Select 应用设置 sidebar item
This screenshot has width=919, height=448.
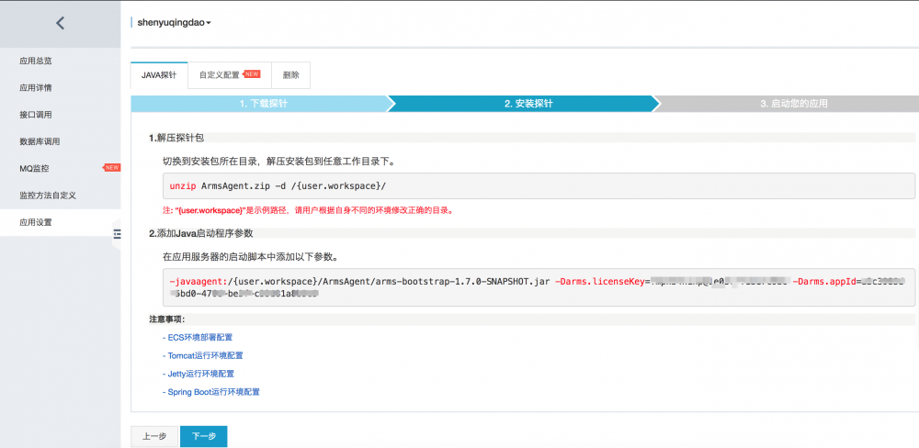click(x=61, y=222)
